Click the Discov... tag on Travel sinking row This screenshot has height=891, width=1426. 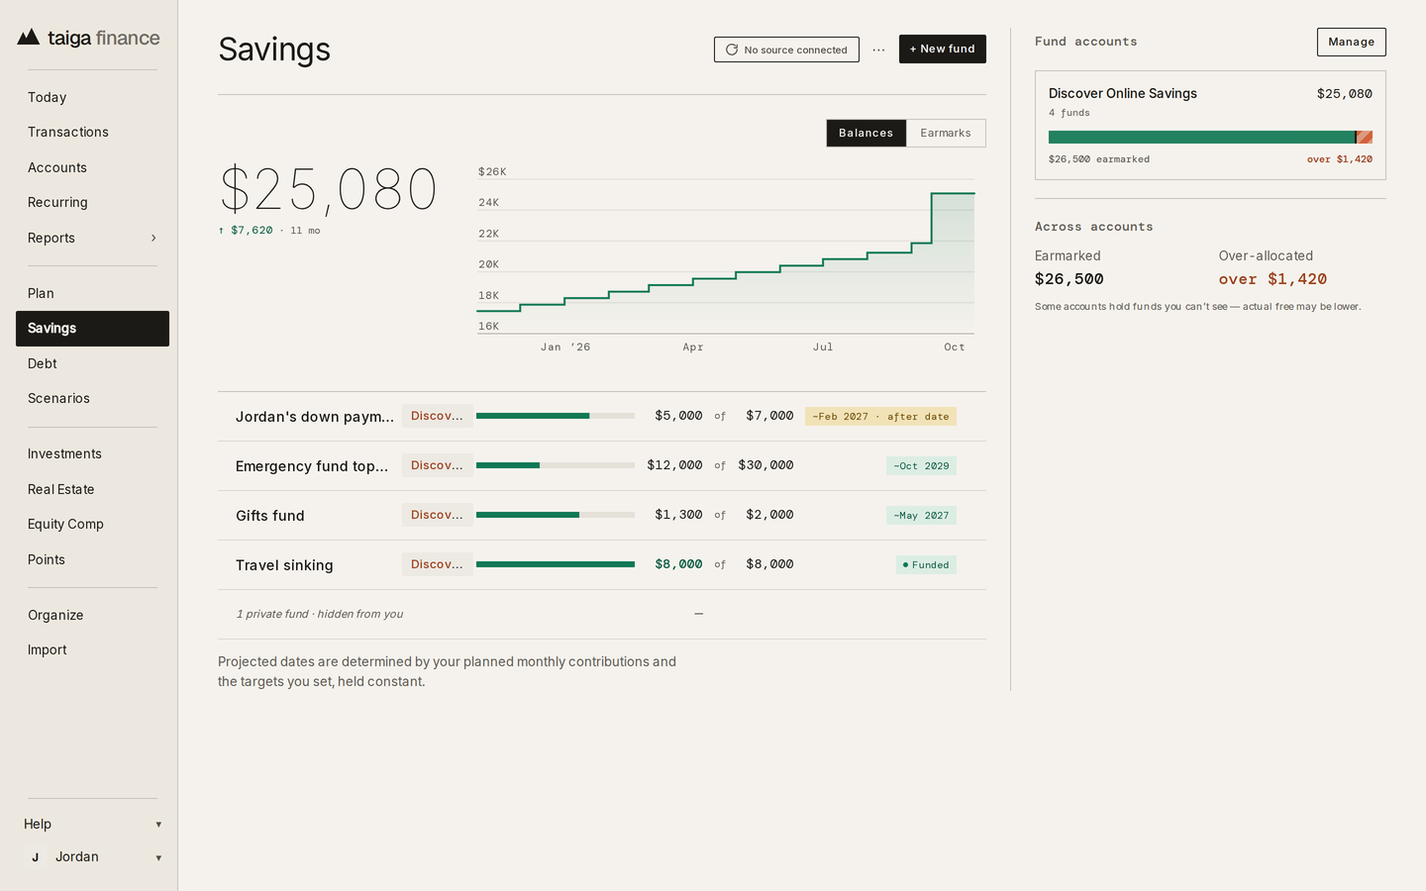[437, 564]
